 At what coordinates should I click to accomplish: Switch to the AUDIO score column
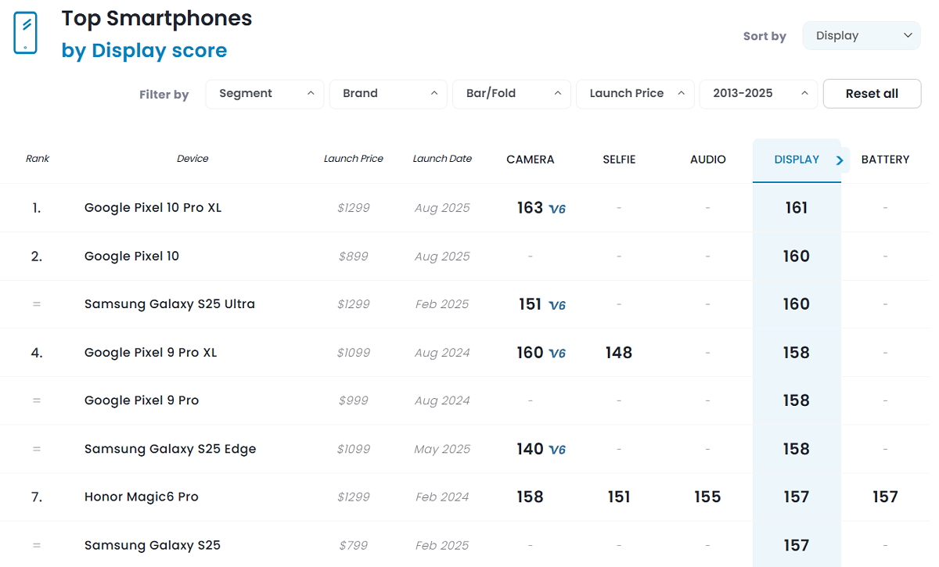coord(707,160)
